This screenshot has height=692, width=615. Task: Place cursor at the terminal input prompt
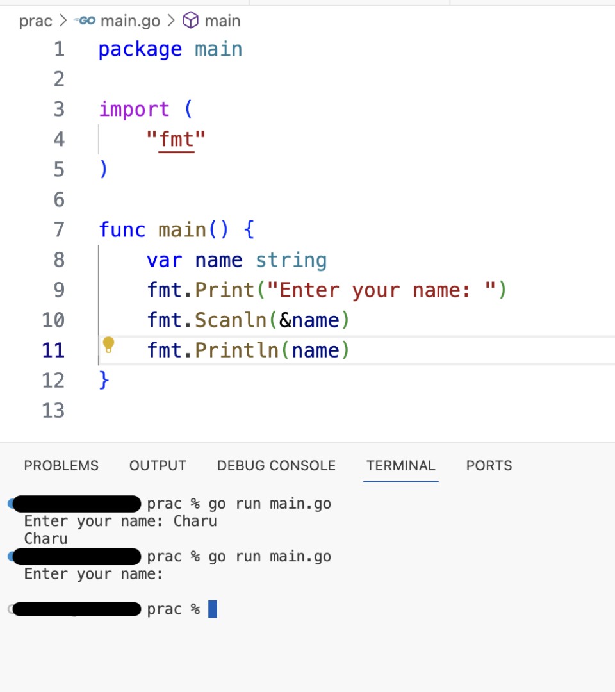point(213,609)
